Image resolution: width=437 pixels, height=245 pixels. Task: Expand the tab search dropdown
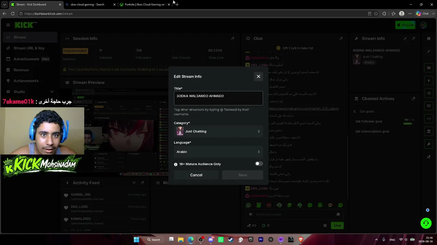tap(4, 4)
